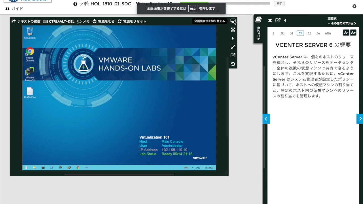Close the manual panel with X
Viewport: 363px width, 204px height.
pyautogui.click(x=270, y=20)
